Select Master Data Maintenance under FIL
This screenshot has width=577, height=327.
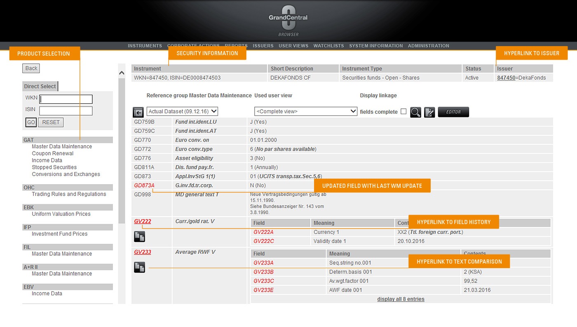pyautogui.click(x=62, y=254)
